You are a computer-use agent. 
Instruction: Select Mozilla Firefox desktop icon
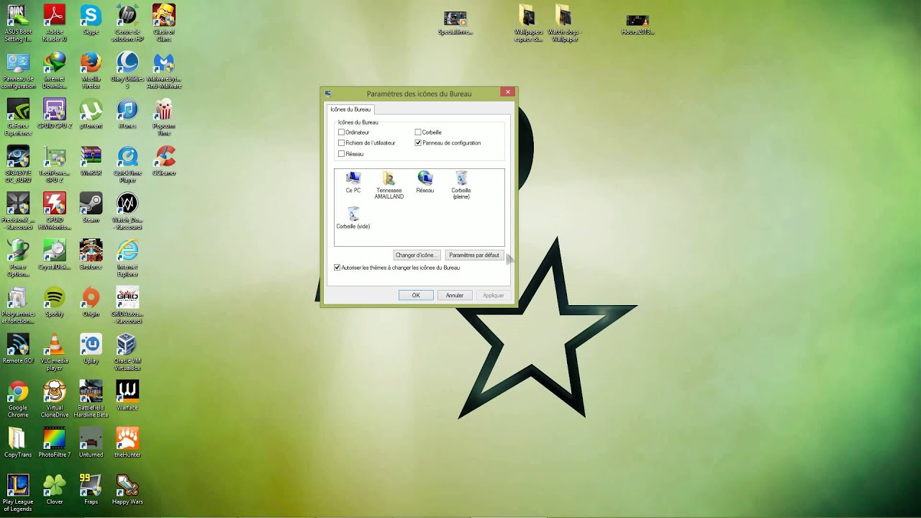[91, 71]
